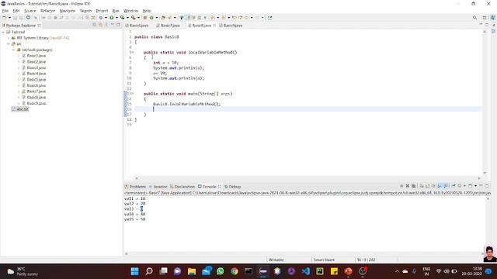This screenshot has height=279, width=497.
Task: Click the Smart Insert status bar entry
Action: pos(324,260)
